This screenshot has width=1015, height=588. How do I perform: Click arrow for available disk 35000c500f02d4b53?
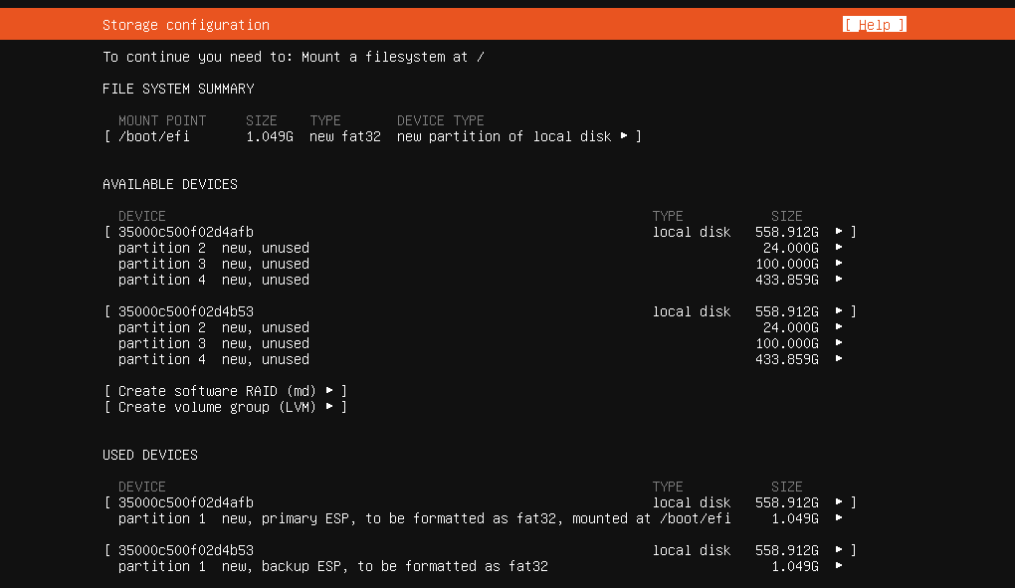839,311
